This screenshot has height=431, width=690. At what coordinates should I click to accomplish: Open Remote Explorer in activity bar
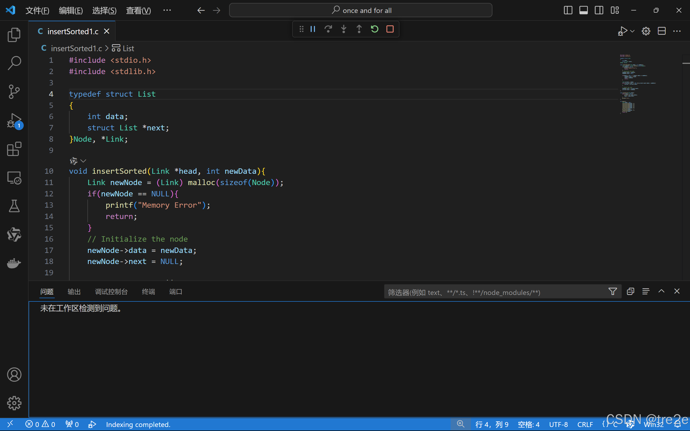(14, 178)
